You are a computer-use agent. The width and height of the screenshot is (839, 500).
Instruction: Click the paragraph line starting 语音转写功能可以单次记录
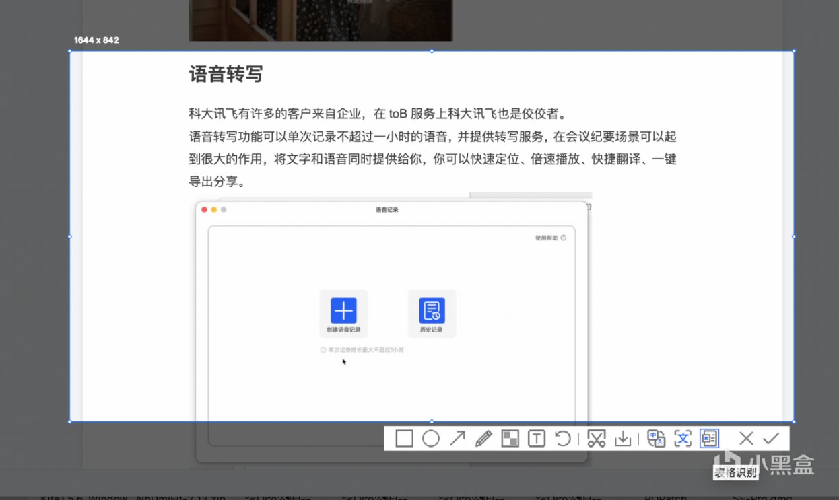[432, 137]
